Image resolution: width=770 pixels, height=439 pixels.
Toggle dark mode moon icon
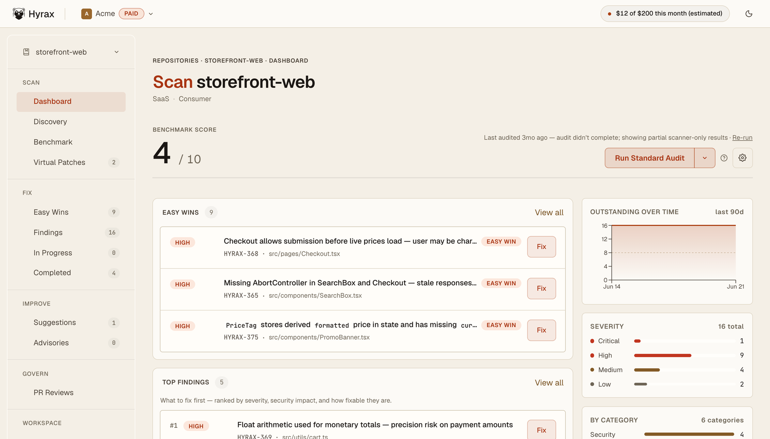[749, 14]
